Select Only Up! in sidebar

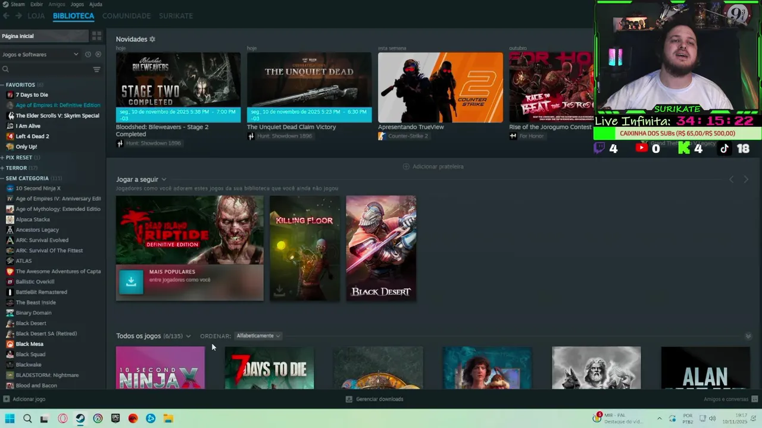point(26,147)
